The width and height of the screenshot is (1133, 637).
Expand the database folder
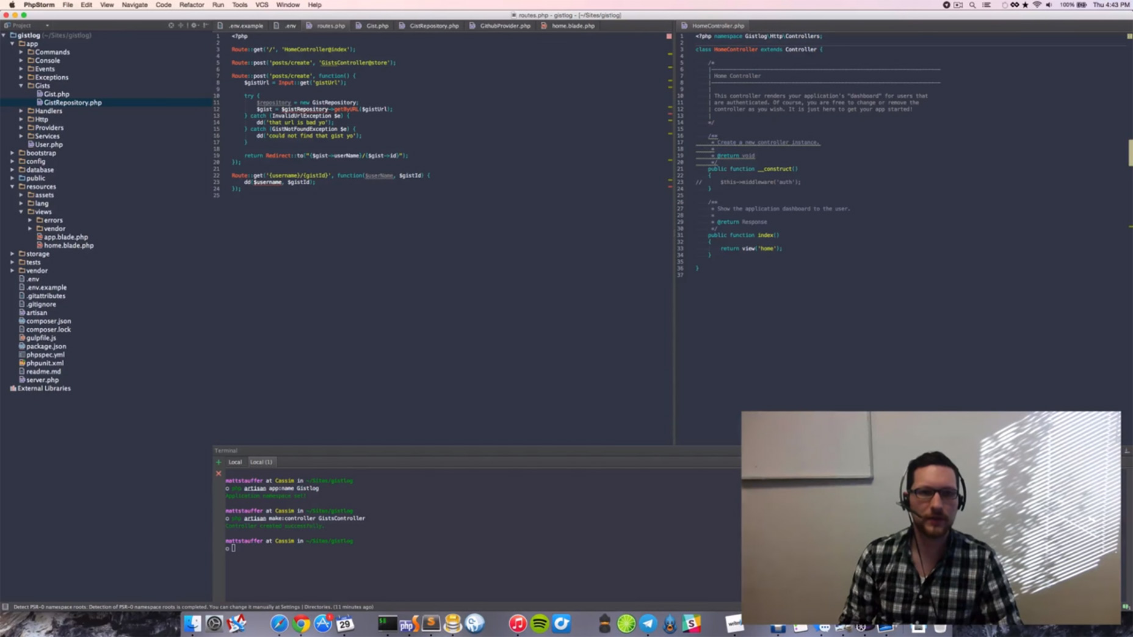coord(12,170)
